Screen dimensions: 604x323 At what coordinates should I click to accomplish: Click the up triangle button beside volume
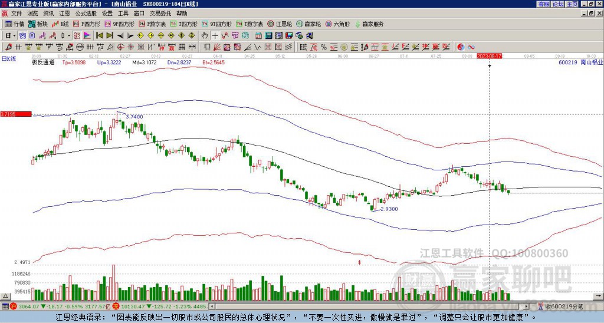click(x=5, y=296)
